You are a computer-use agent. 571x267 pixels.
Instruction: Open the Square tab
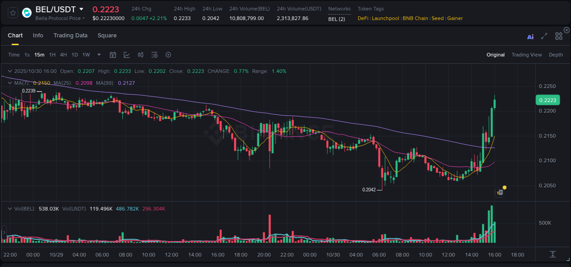click(107, 36)
